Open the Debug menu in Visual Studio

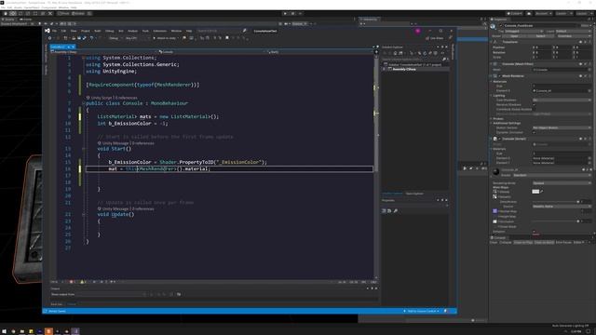pyautogui.click(x=110, y=31)
